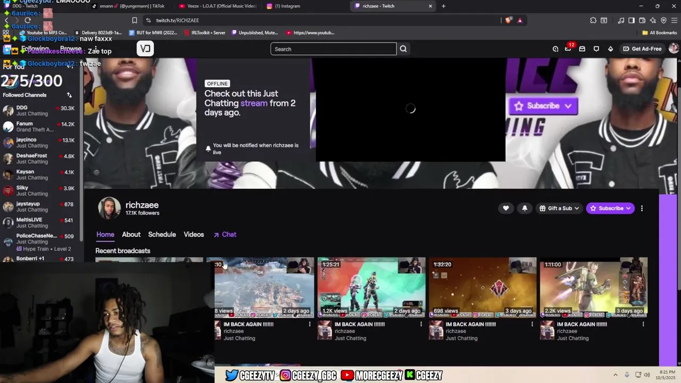The height and width of the screenshot is (383, 681).
Task: Expand the Gift a Sub dropdown
Action: point(559,209)
